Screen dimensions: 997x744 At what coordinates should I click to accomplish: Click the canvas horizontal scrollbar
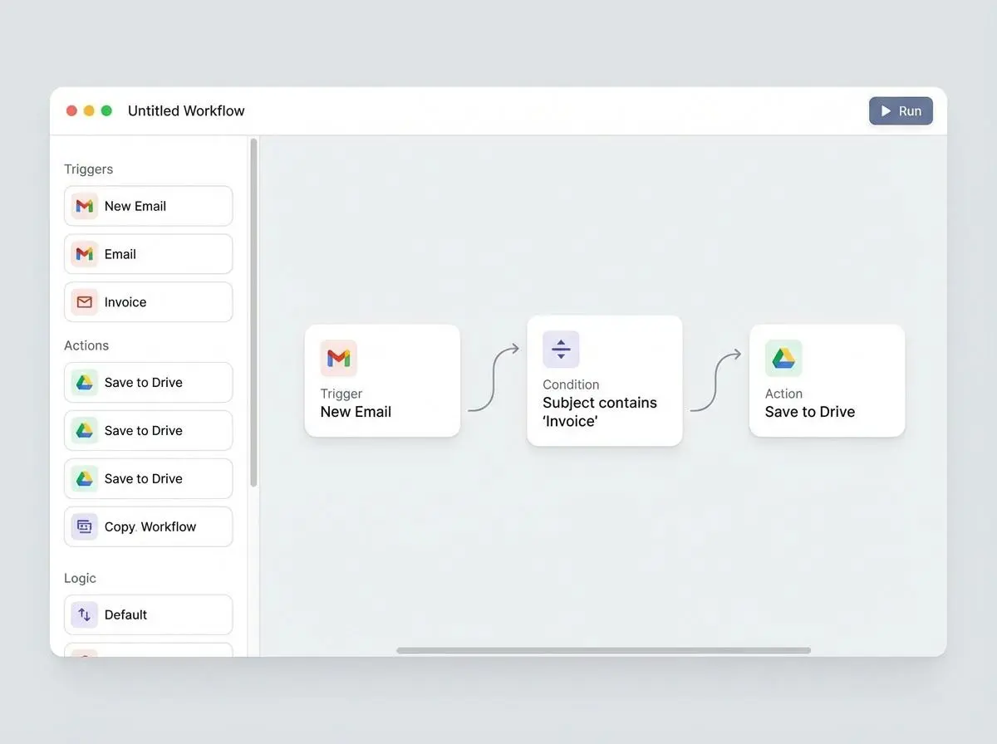(604, 650)
